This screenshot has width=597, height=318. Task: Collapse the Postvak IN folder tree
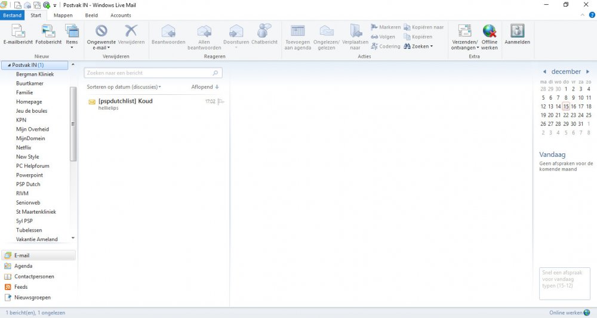pos(6,65)
